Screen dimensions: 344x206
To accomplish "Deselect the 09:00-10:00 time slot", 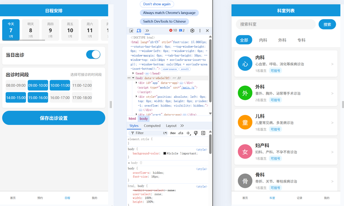I will tap(38, 85).
